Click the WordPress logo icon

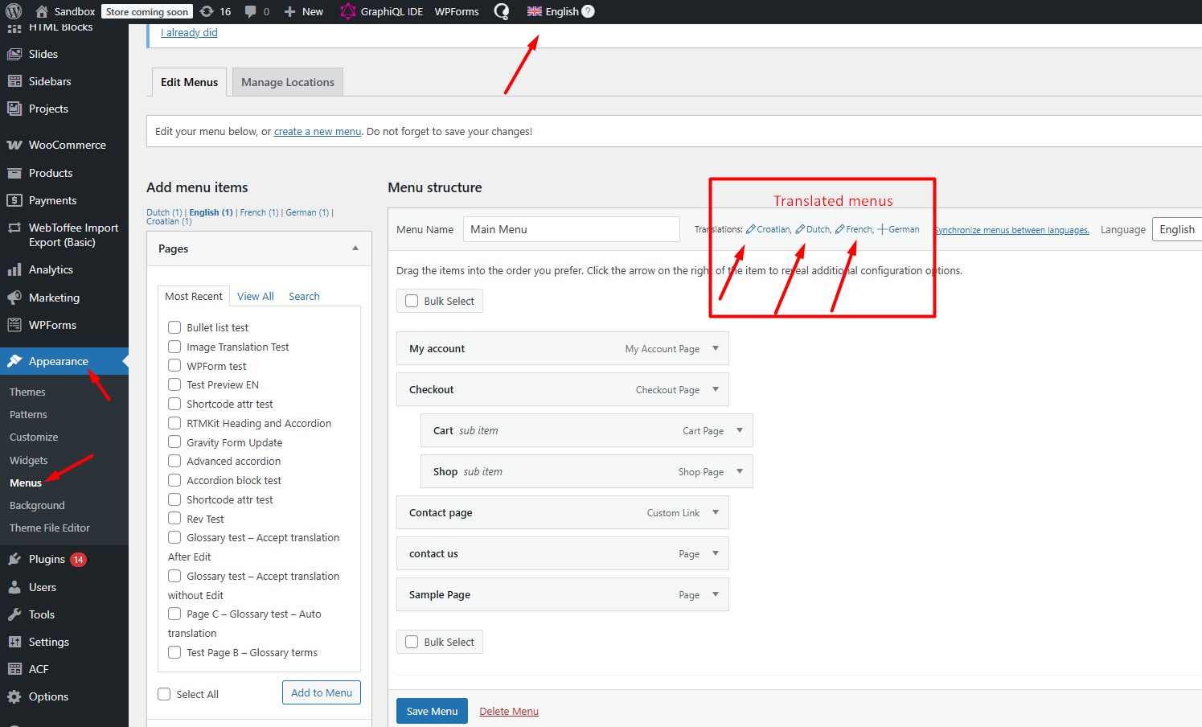14,11
